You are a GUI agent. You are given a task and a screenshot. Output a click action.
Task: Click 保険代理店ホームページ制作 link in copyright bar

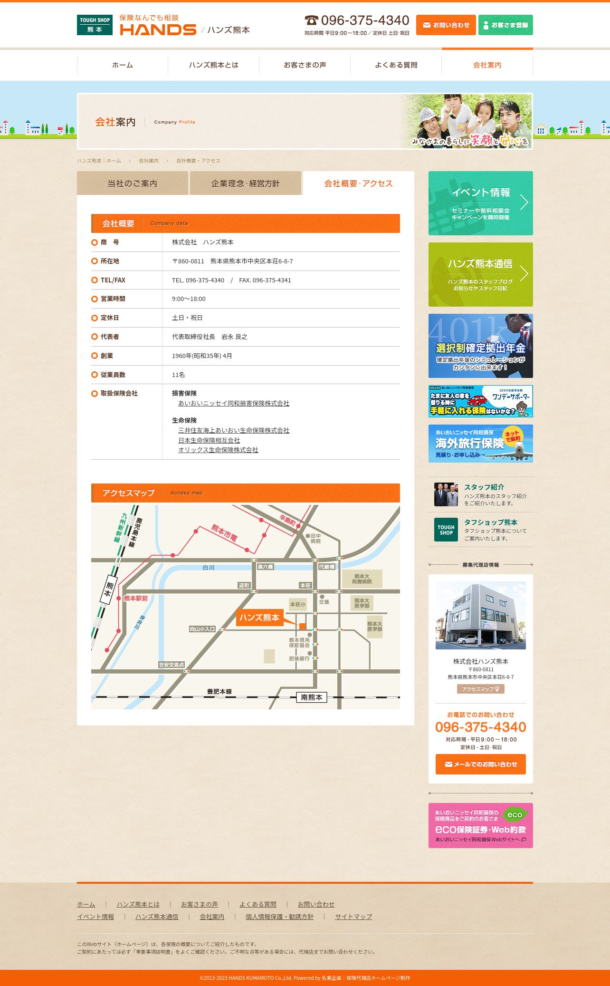tap(378, 978)
